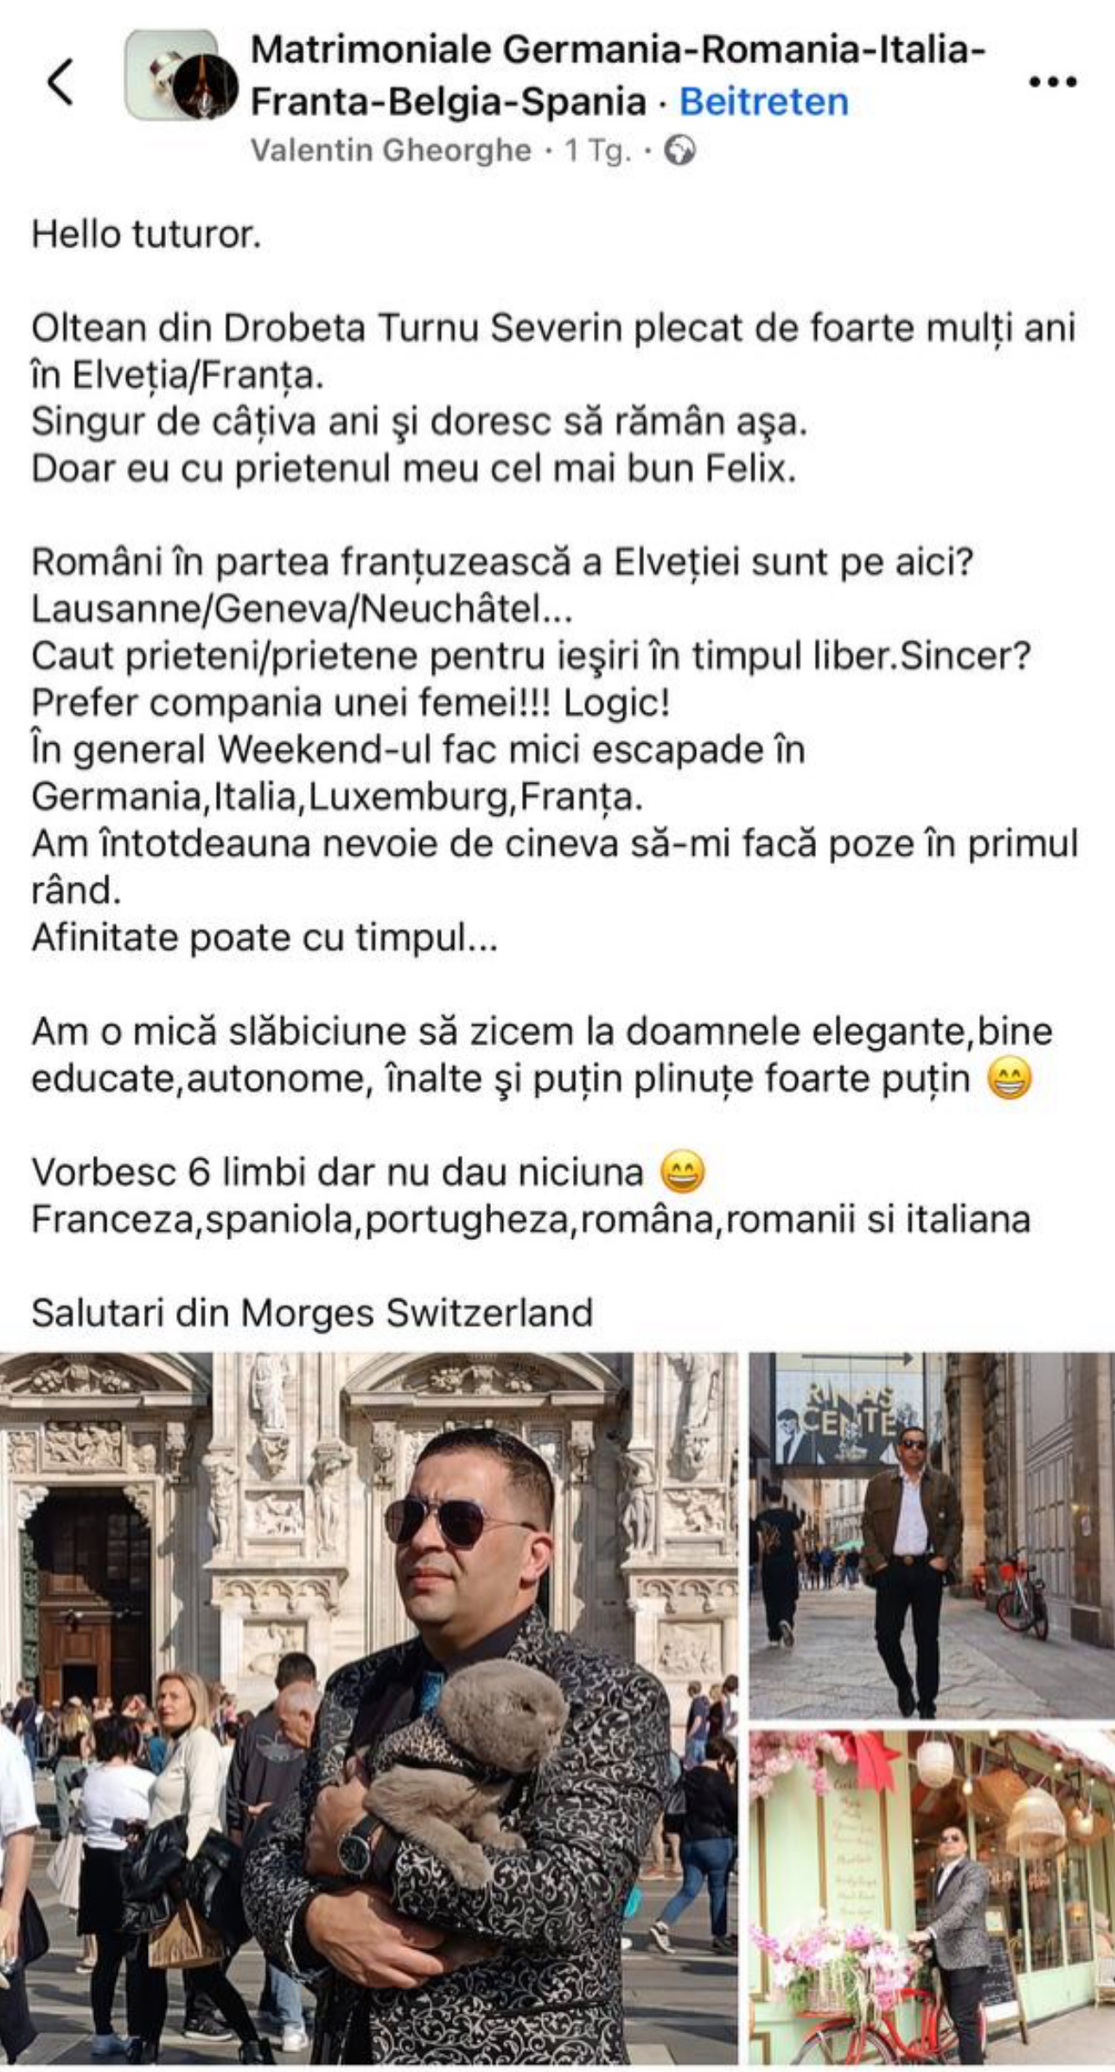Screen dimensions: 1115x2072
Task: Tap the circular author profile picture
Action: tap(206, 89)
